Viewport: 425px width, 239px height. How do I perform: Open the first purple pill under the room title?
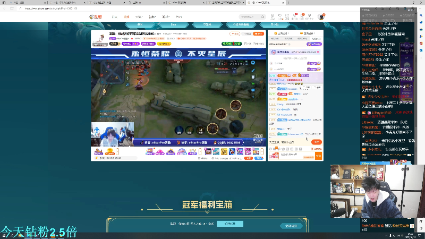tap(130, 44)
